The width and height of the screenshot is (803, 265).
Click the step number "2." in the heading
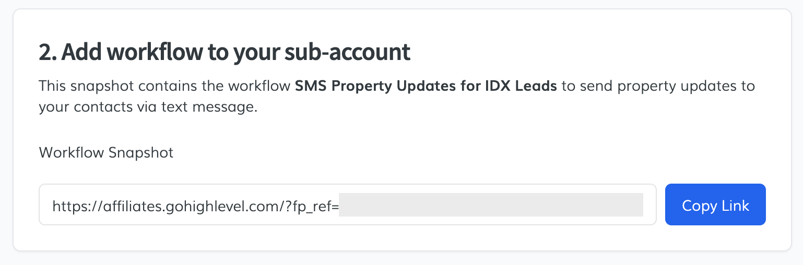(48, 53)
